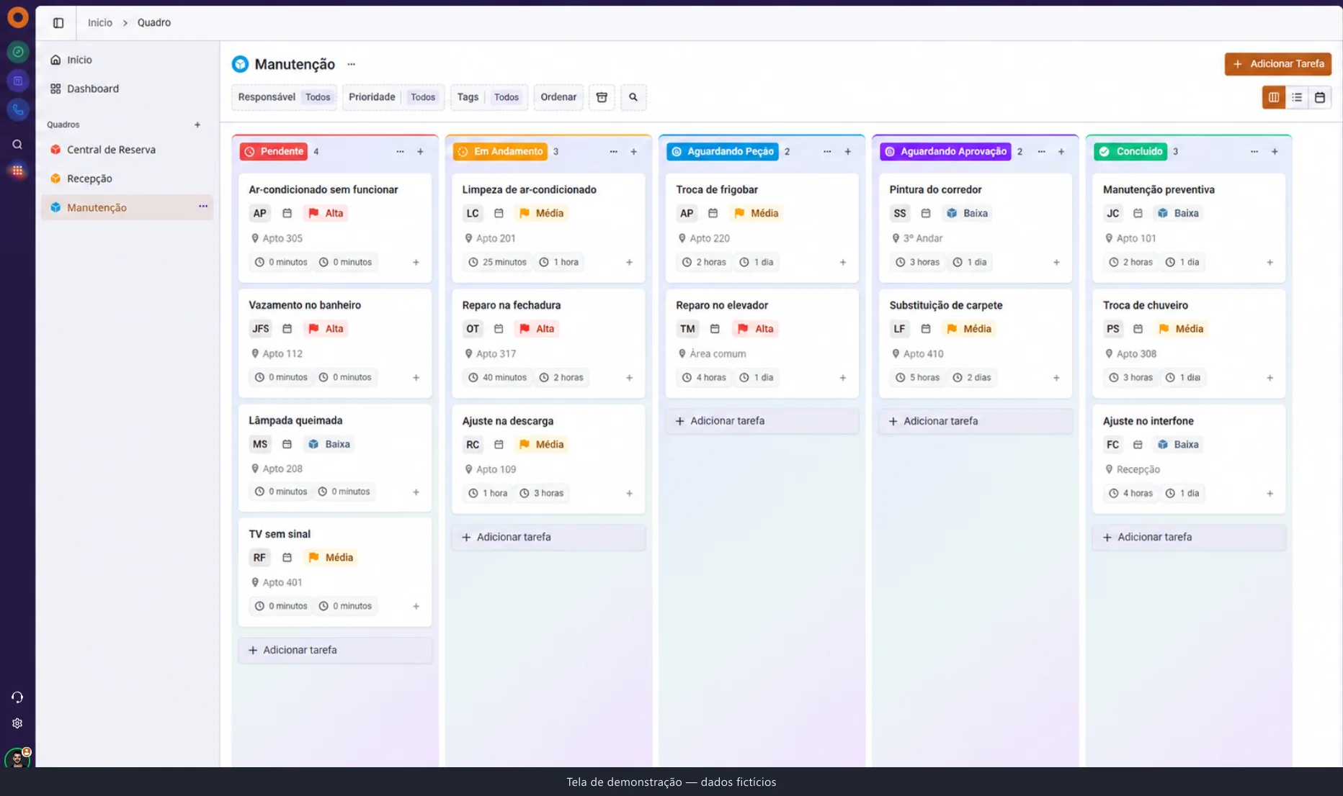
Task: Click the orange app logo at top left
Action: click(17, 17)
